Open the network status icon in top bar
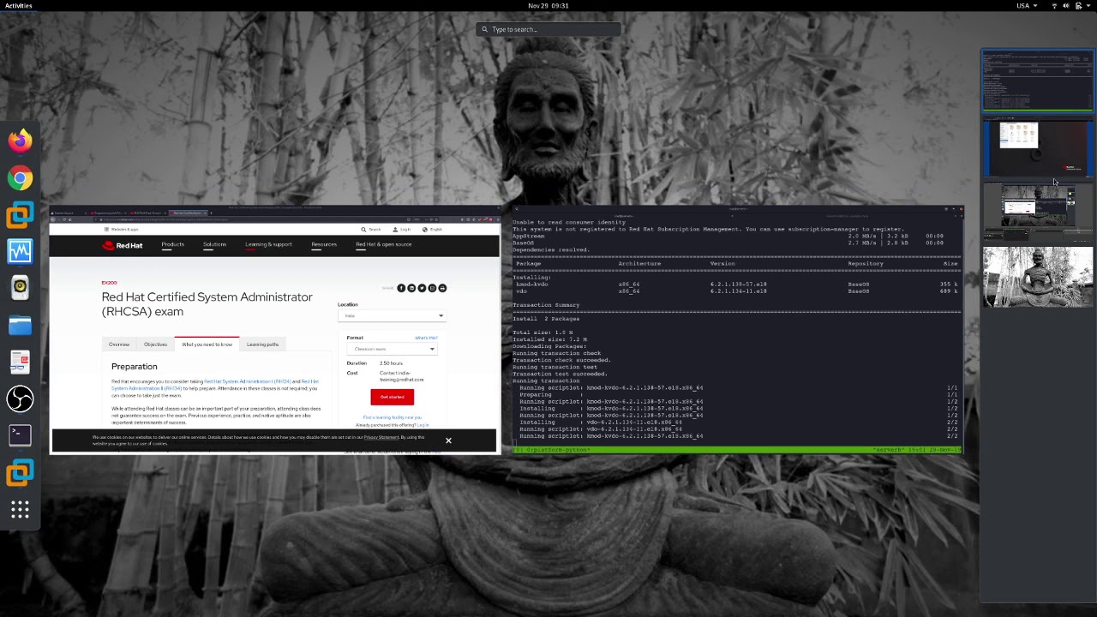1097x617 pixels. point(1054,5)
